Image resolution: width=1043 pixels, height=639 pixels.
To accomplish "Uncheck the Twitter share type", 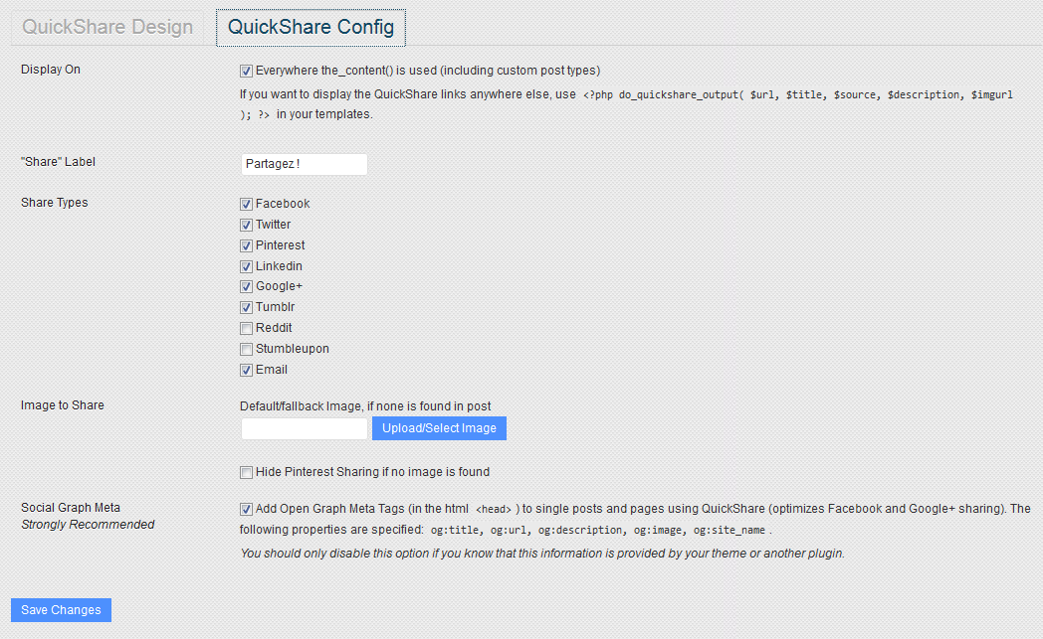I will (246, 225).
